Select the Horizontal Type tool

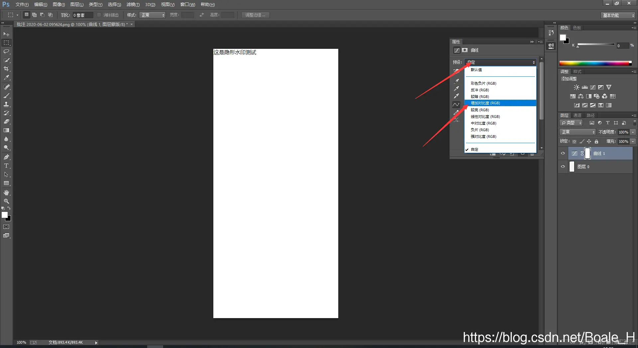6,166
